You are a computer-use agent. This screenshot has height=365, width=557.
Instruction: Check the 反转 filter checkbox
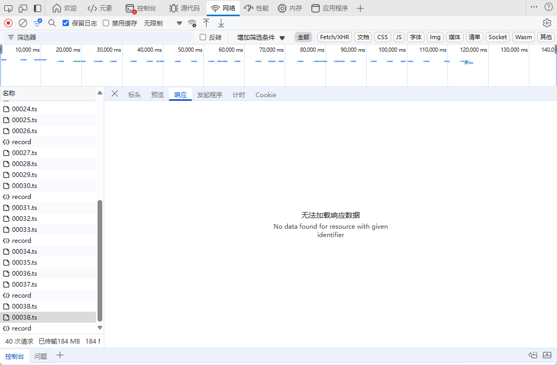pyautogui.click(x=203, y=37)
